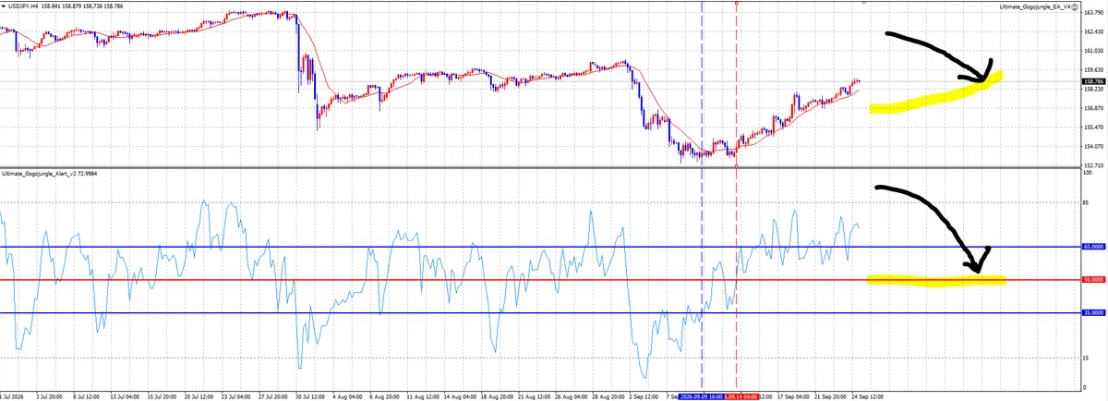
Task: Click the 65.0000 level label
Action: [1093, 248]
